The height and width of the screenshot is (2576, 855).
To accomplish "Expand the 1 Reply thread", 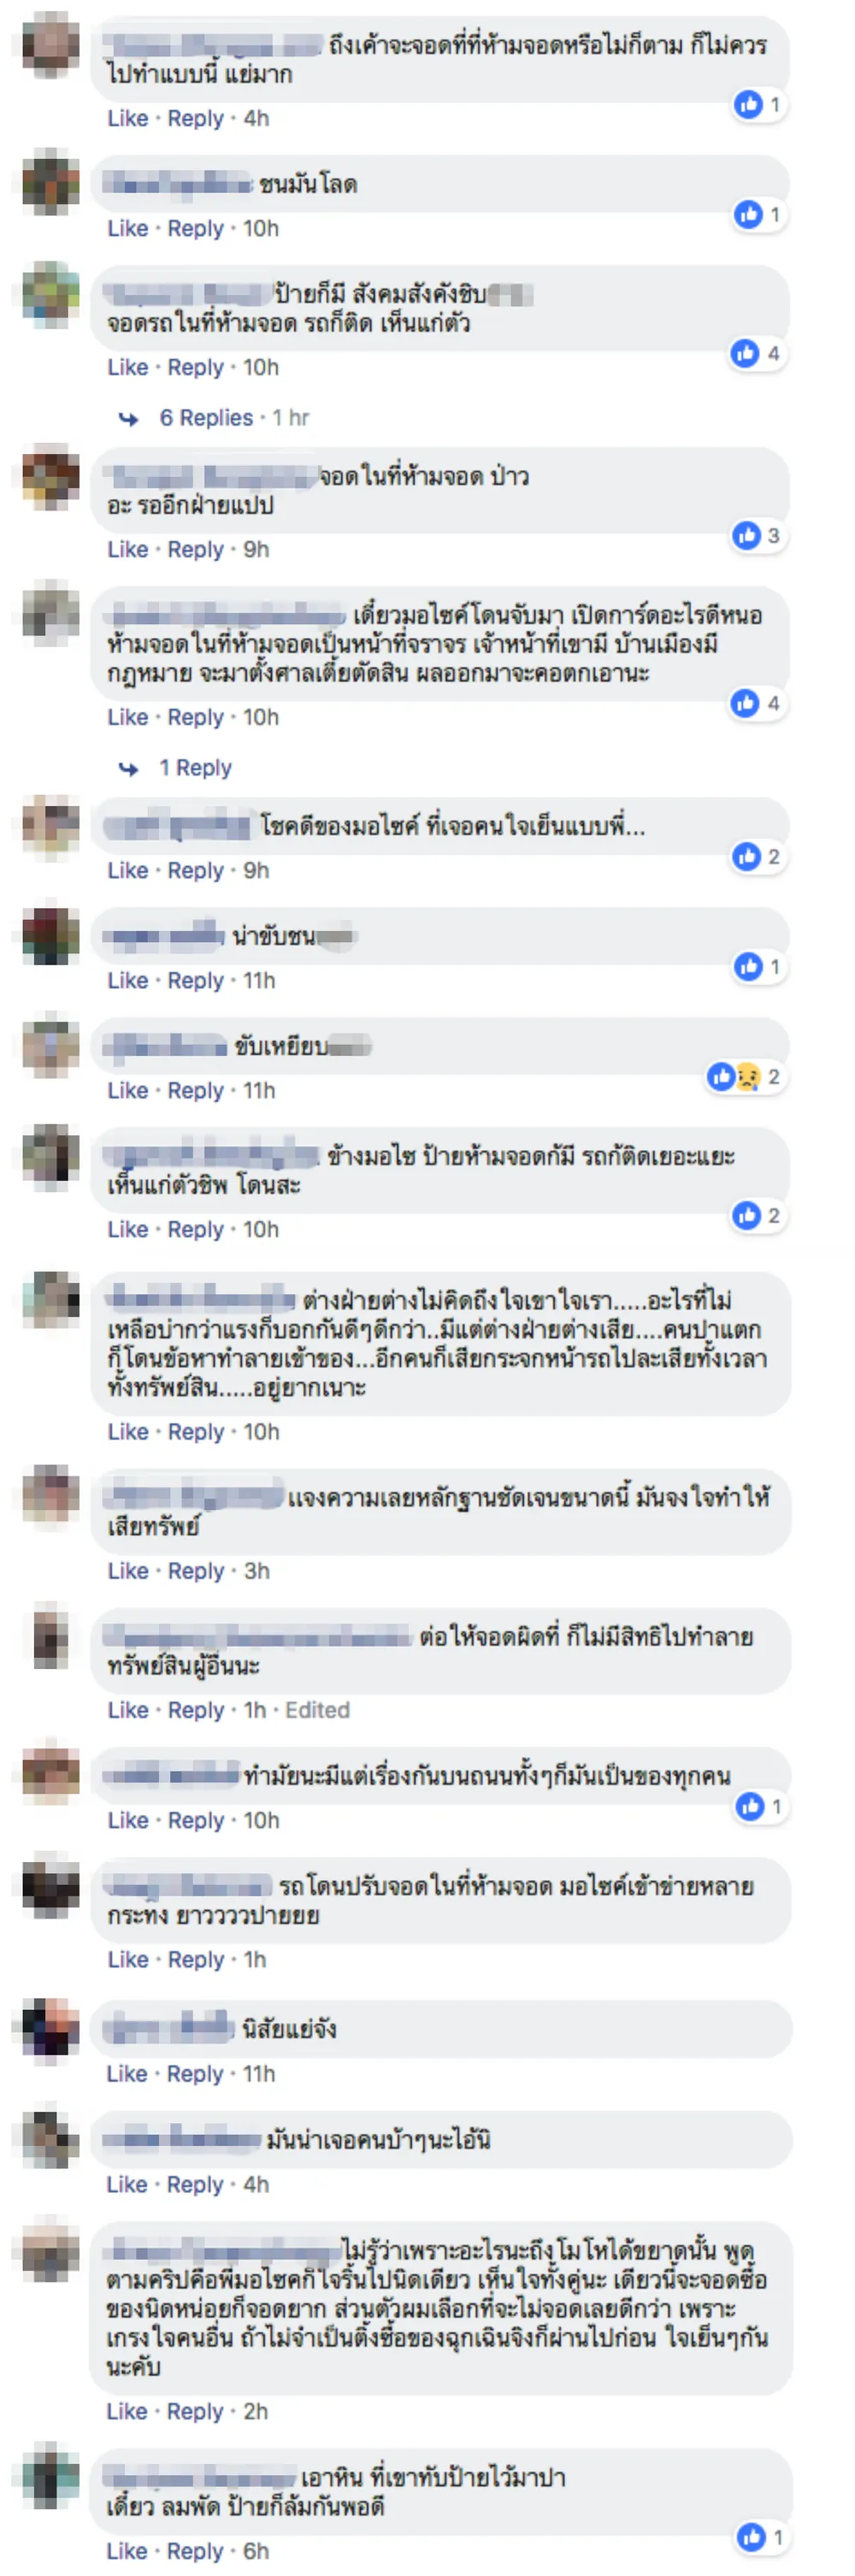I will (195, 768).
